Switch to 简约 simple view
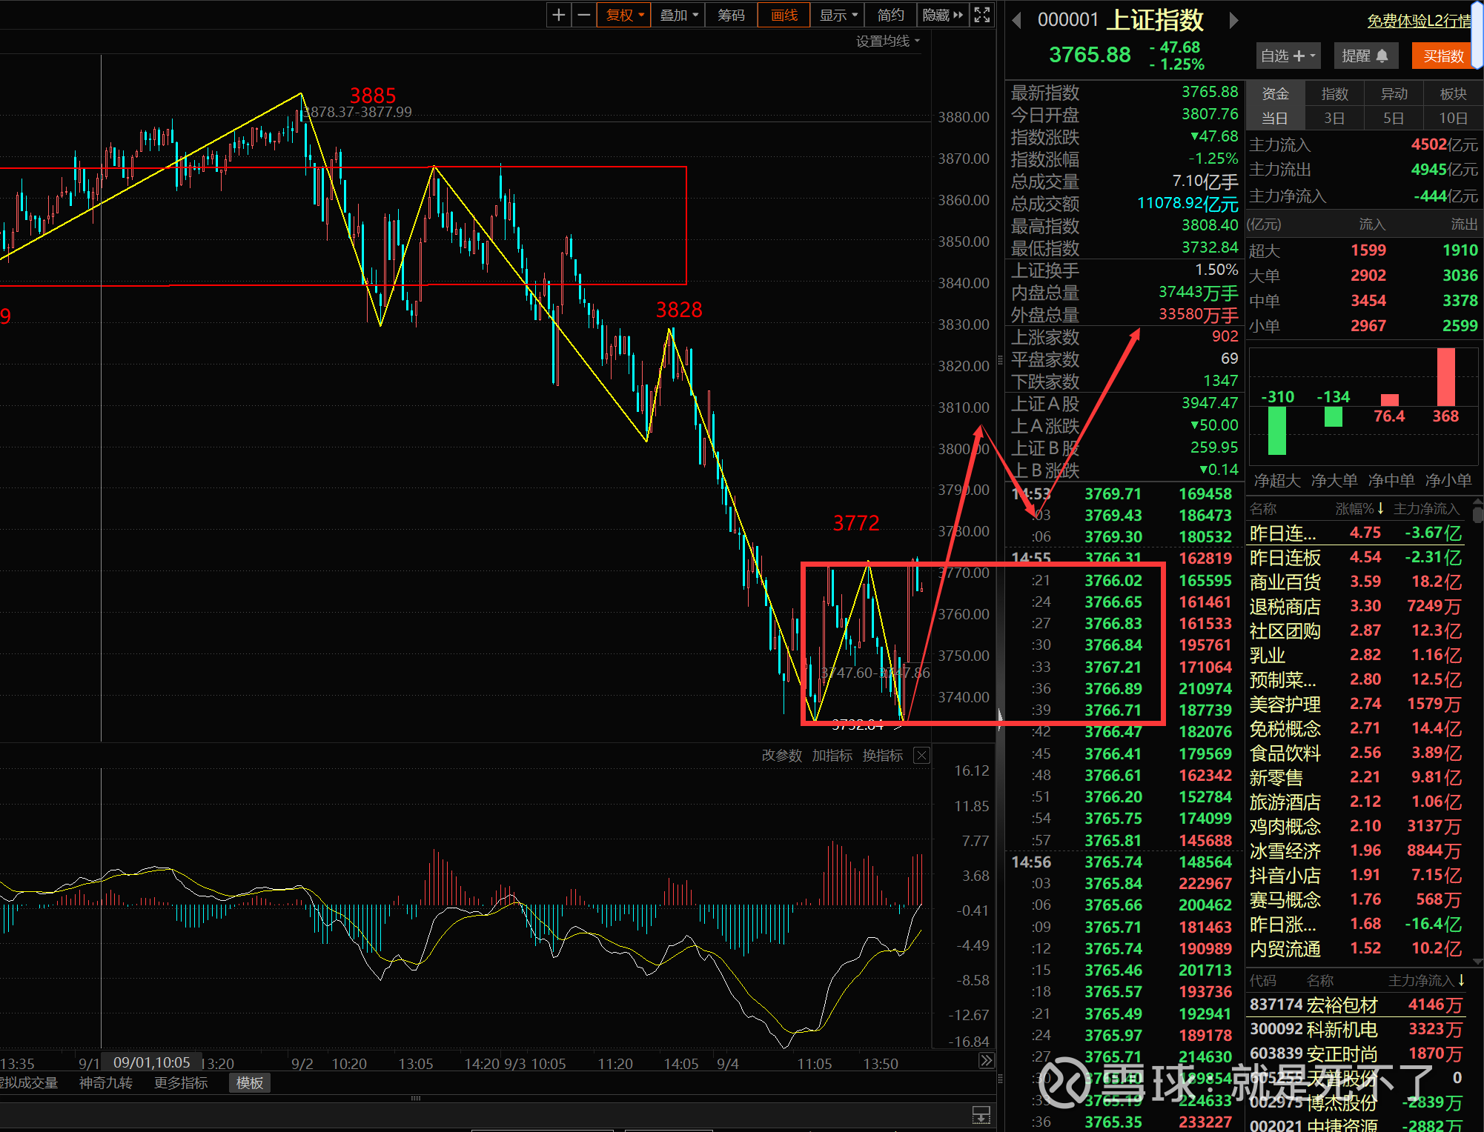 (890, 15)
